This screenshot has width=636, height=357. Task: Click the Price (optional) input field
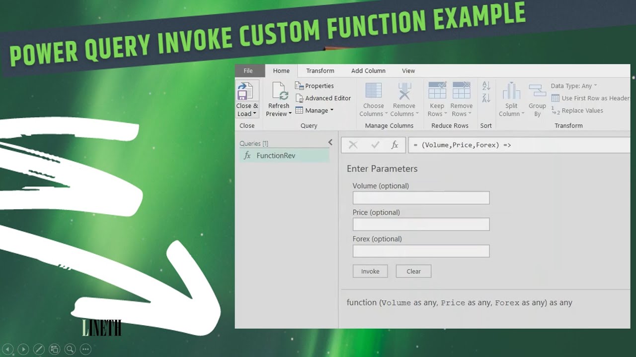point(421,224)
